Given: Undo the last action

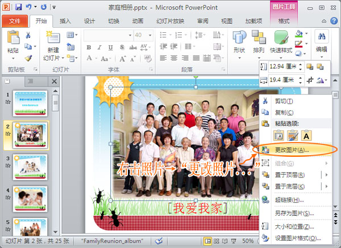Looking at the screenshot, I should click(28, 7).
